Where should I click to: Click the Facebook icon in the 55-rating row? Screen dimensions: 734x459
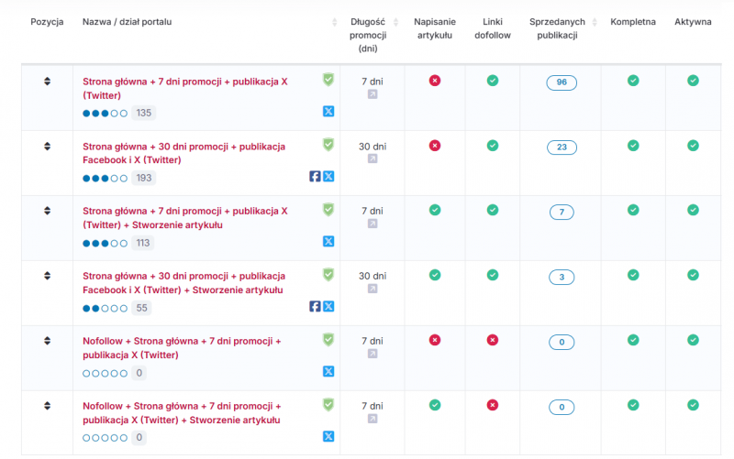315,307
